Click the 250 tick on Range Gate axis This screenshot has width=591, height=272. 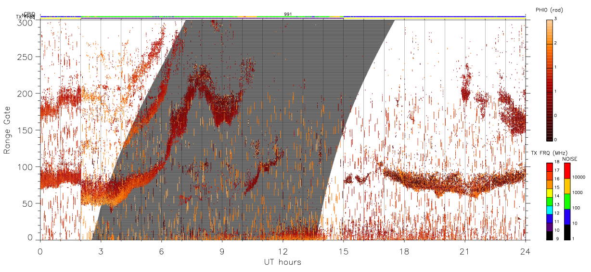tap(26, 57)
